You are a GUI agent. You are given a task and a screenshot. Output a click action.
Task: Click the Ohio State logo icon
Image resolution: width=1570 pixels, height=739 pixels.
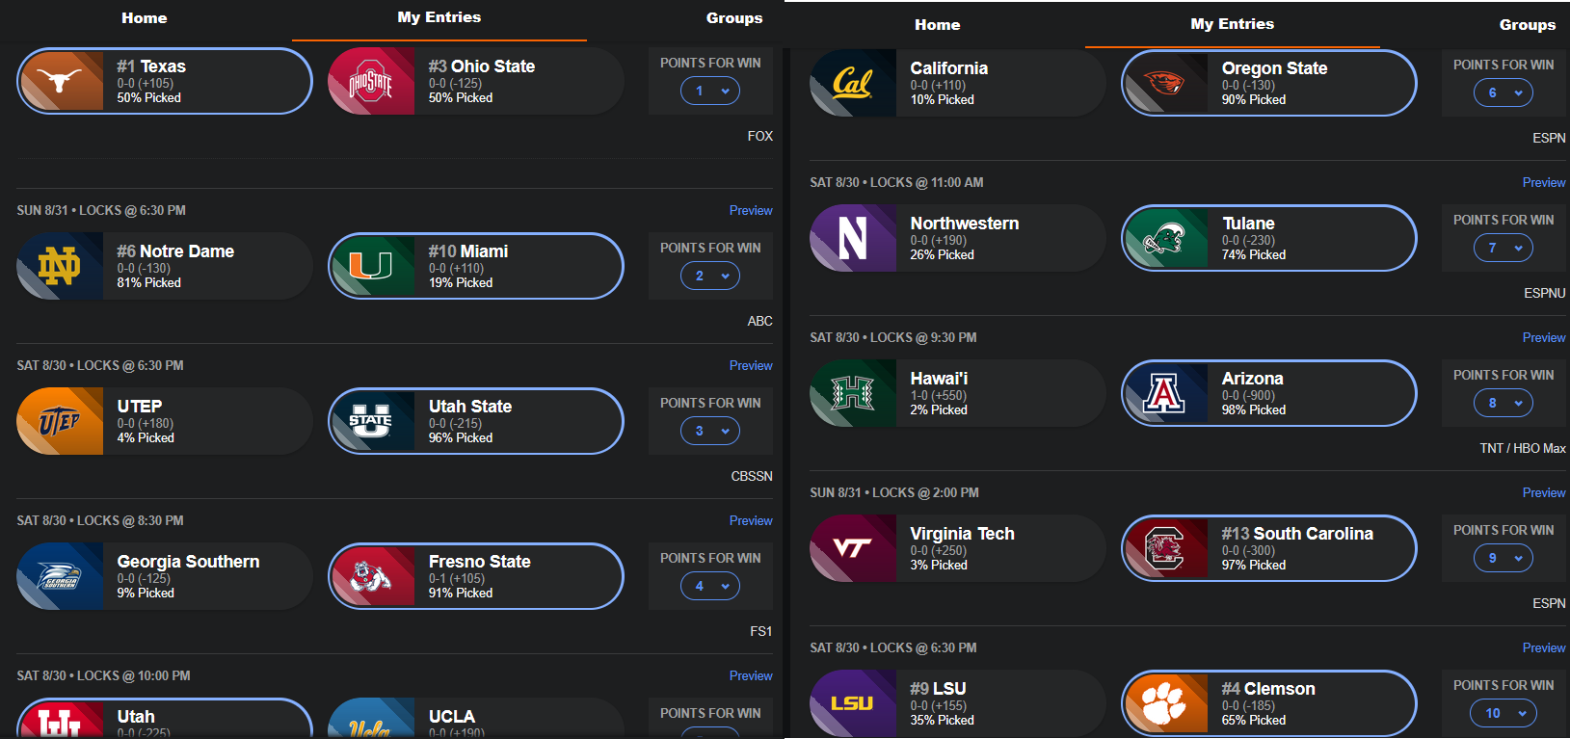tap(371, 82)
